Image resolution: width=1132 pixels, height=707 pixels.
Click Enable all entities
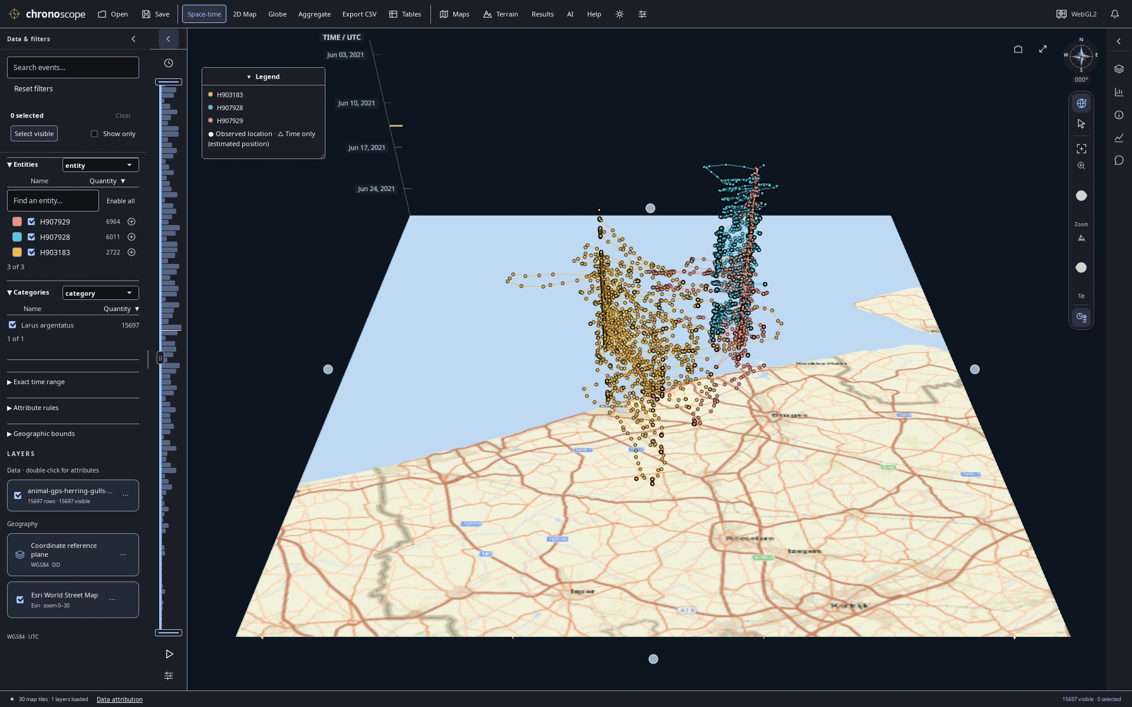(121, 201)
